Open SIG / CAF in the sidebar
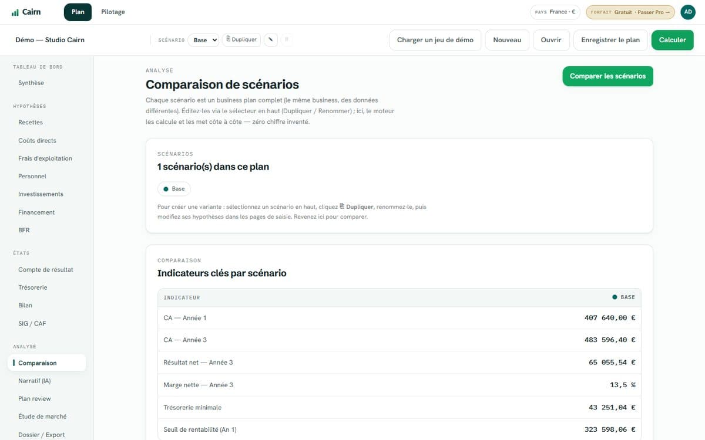The width and height of the screenshot is (705, 440). coord(47,324)
